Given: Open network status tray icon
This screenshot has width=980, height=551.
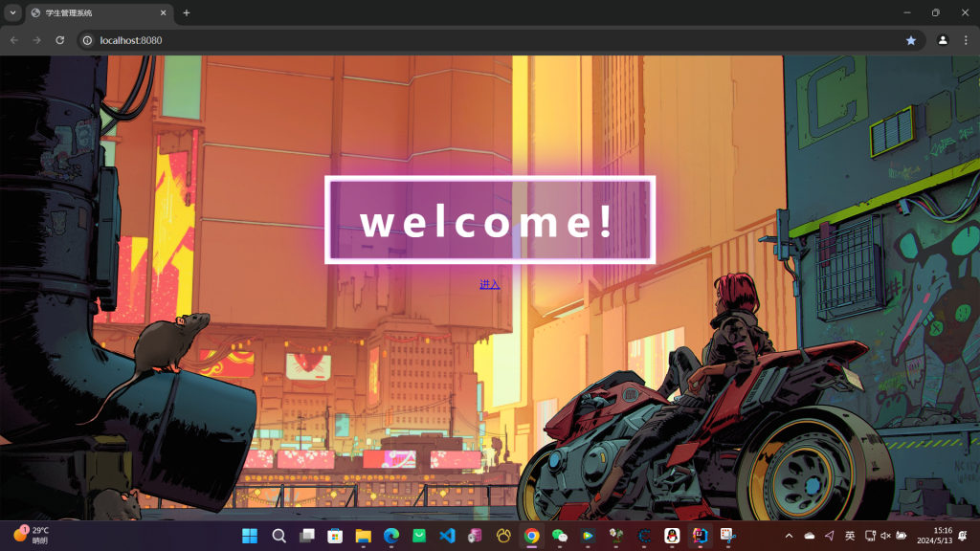Looking at the screenshot, I should (x=870, y=536).
